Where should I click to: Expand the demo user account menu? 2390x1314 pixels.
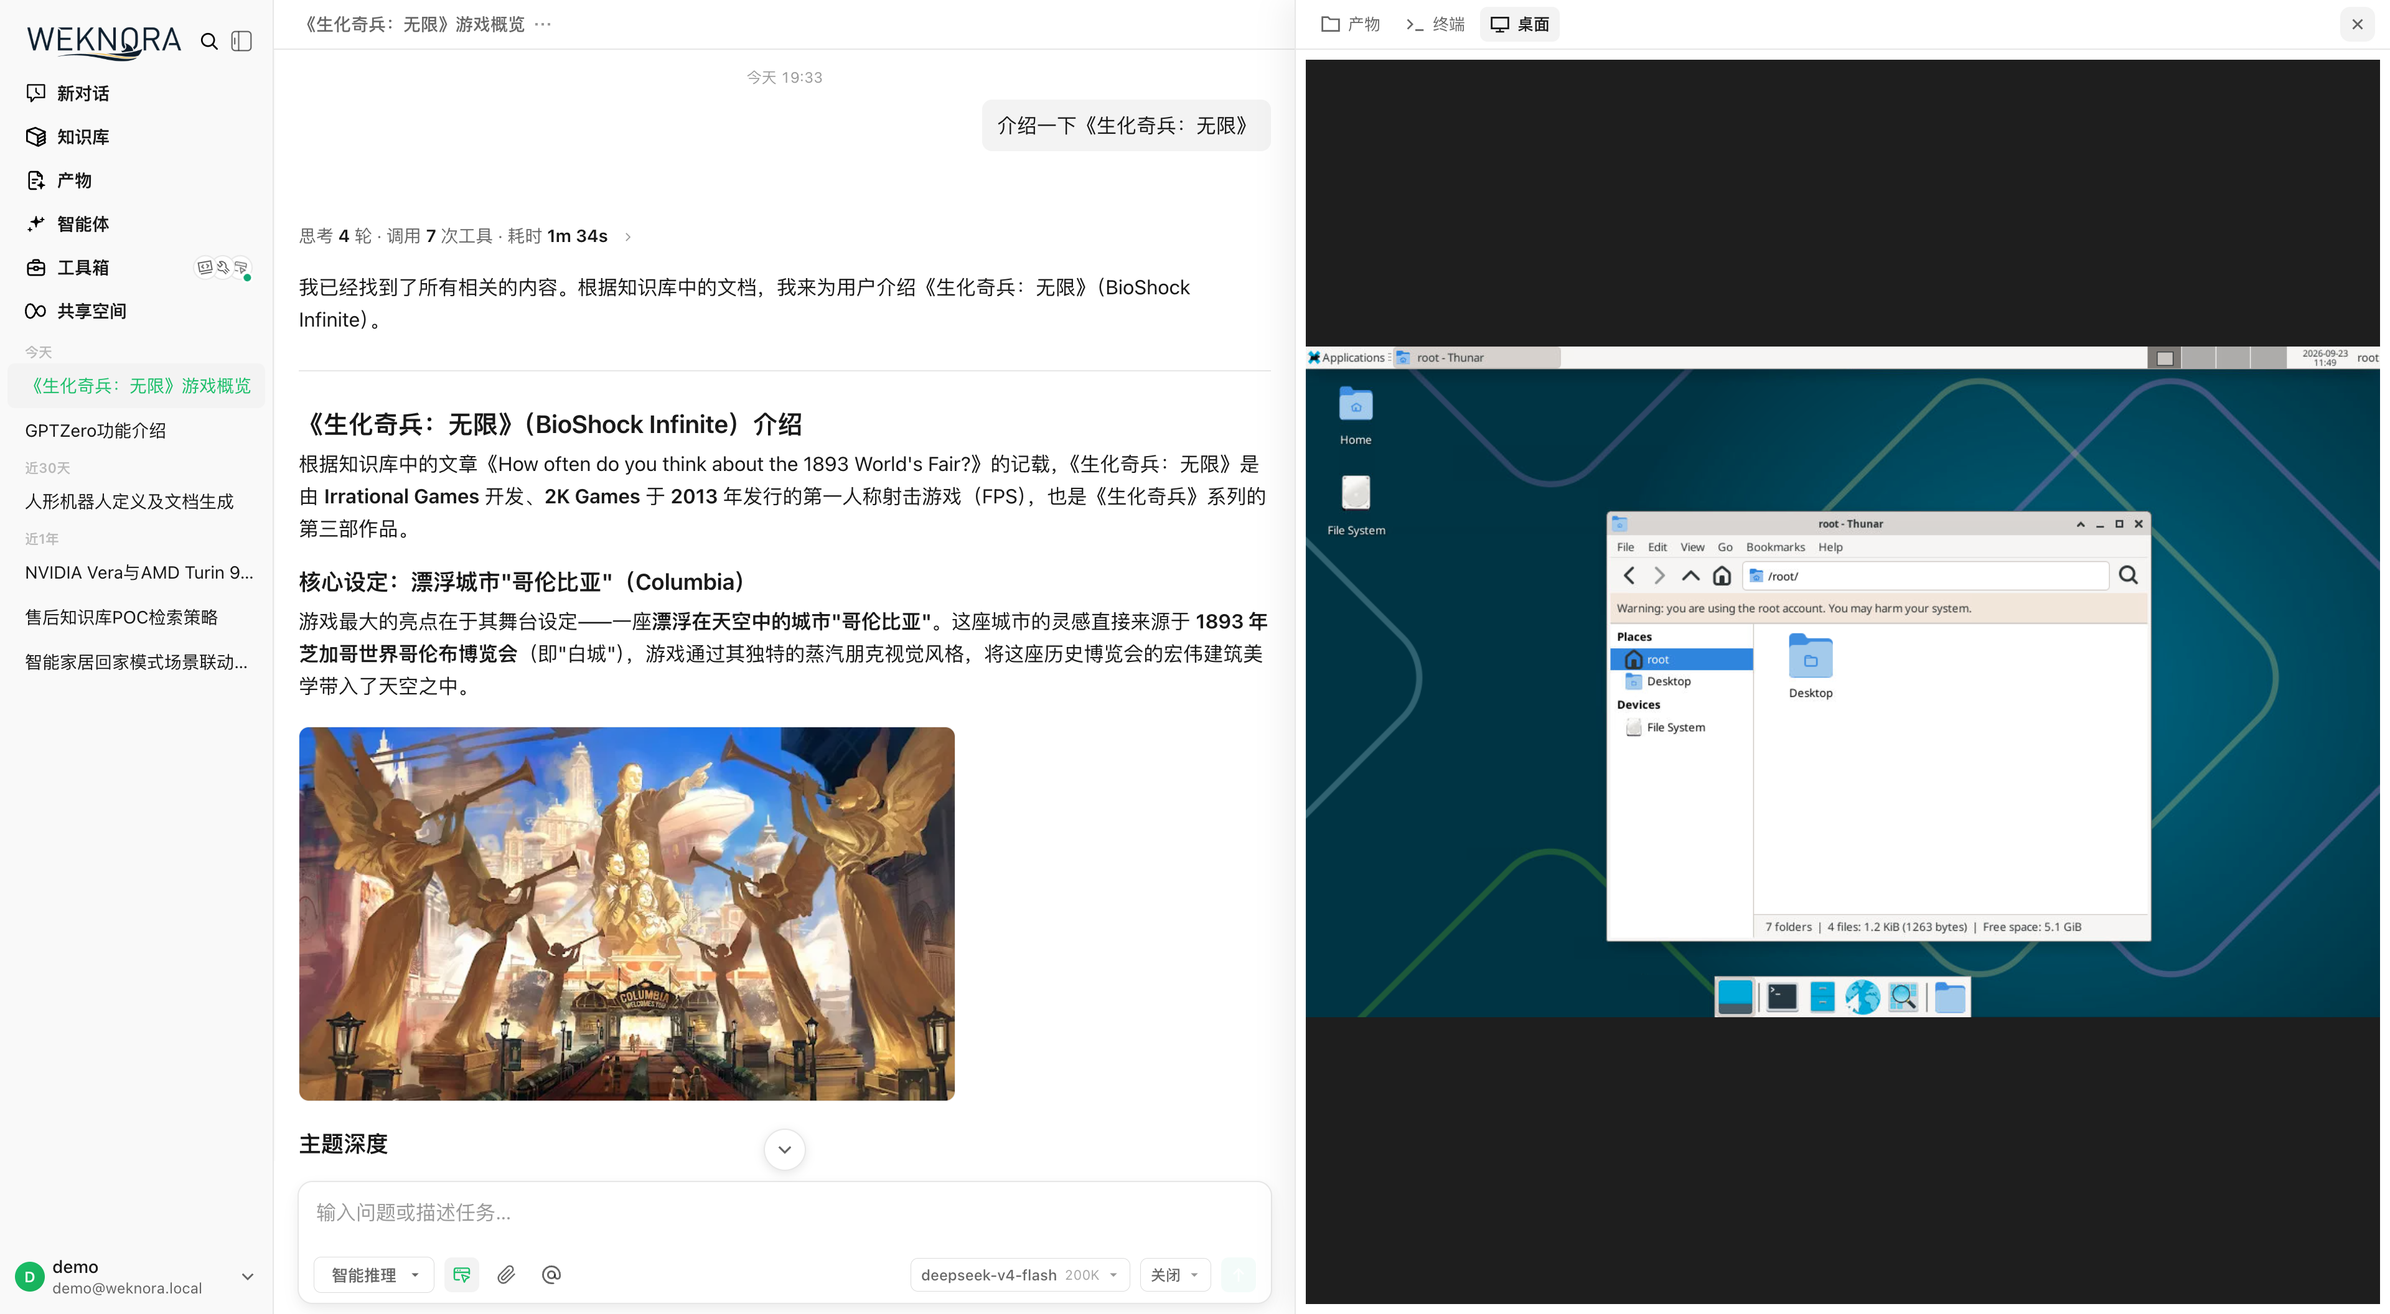(248, 1276)
